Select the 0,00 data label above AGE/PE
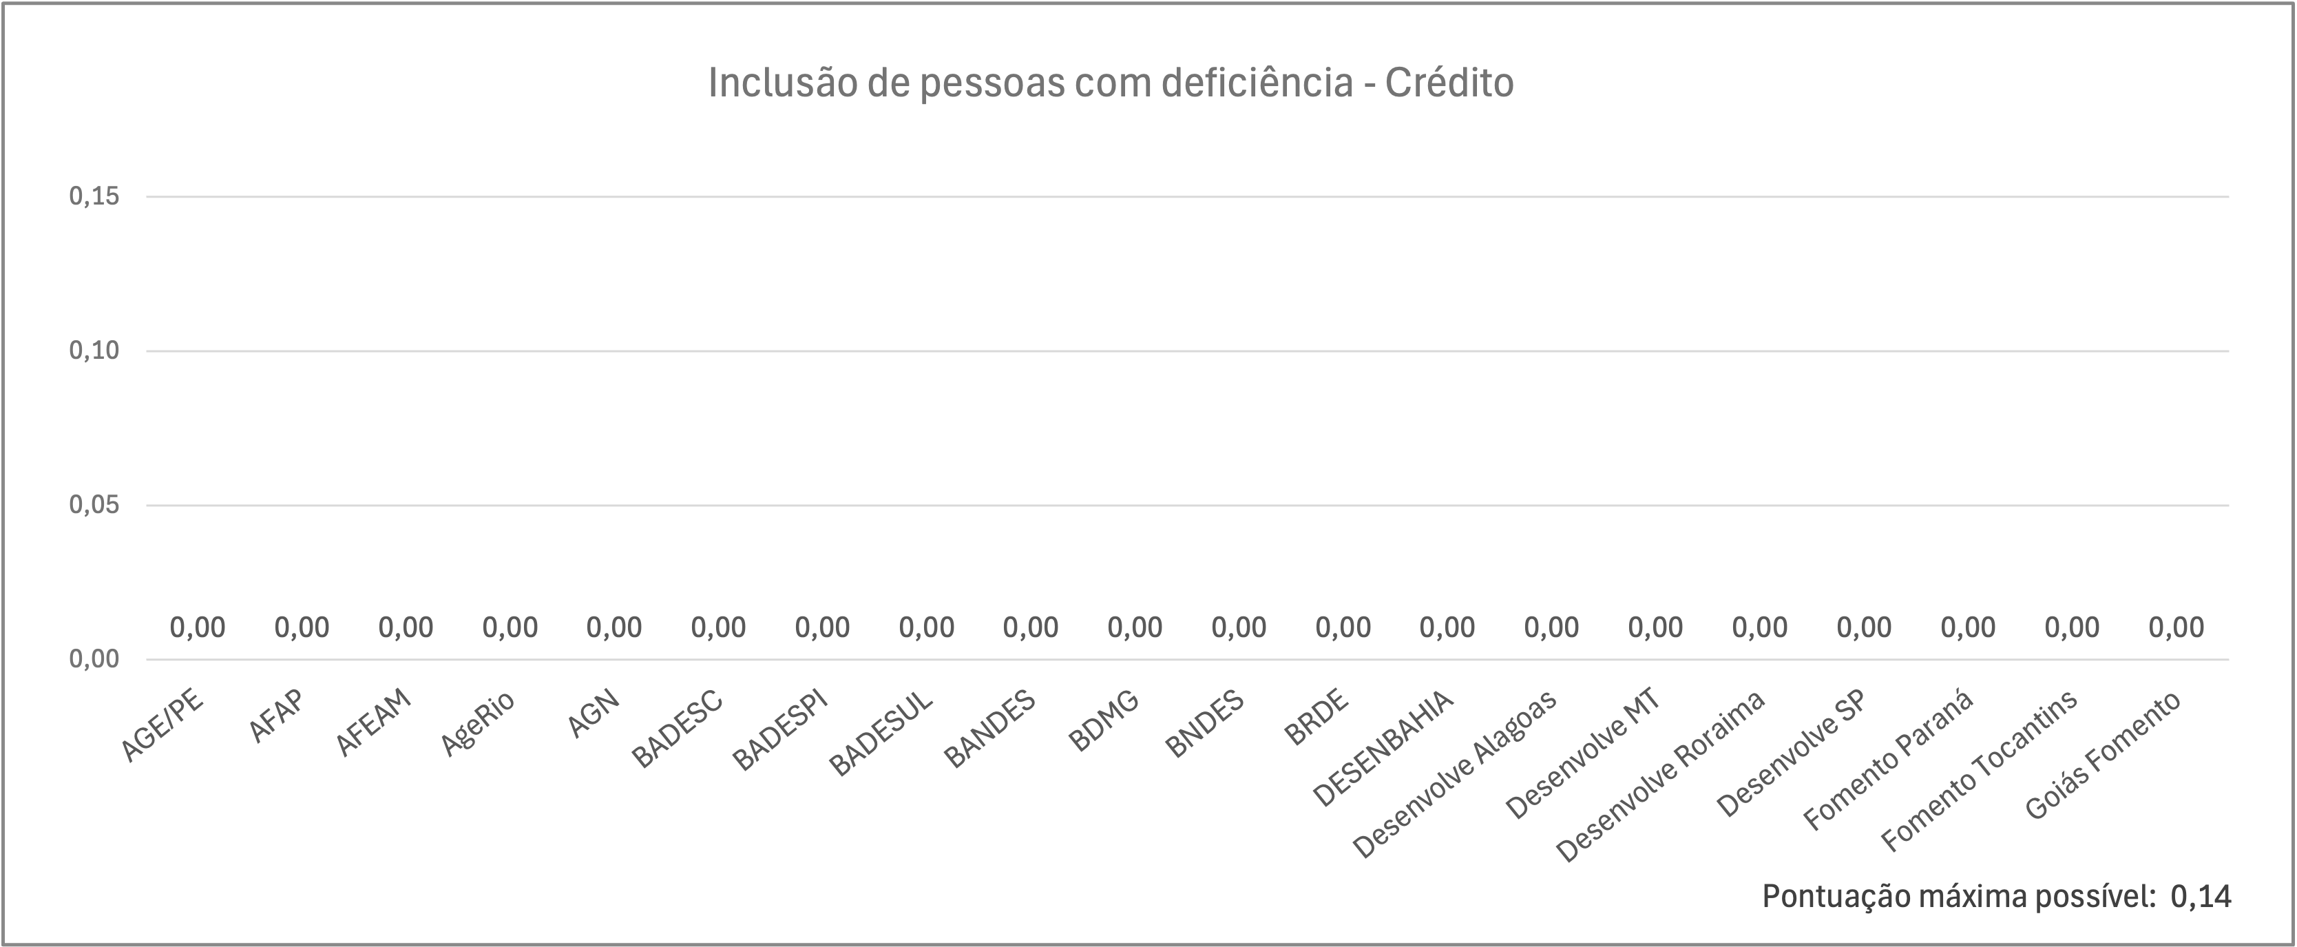Viewport: 2297px width, 947px height. [198, 627]
